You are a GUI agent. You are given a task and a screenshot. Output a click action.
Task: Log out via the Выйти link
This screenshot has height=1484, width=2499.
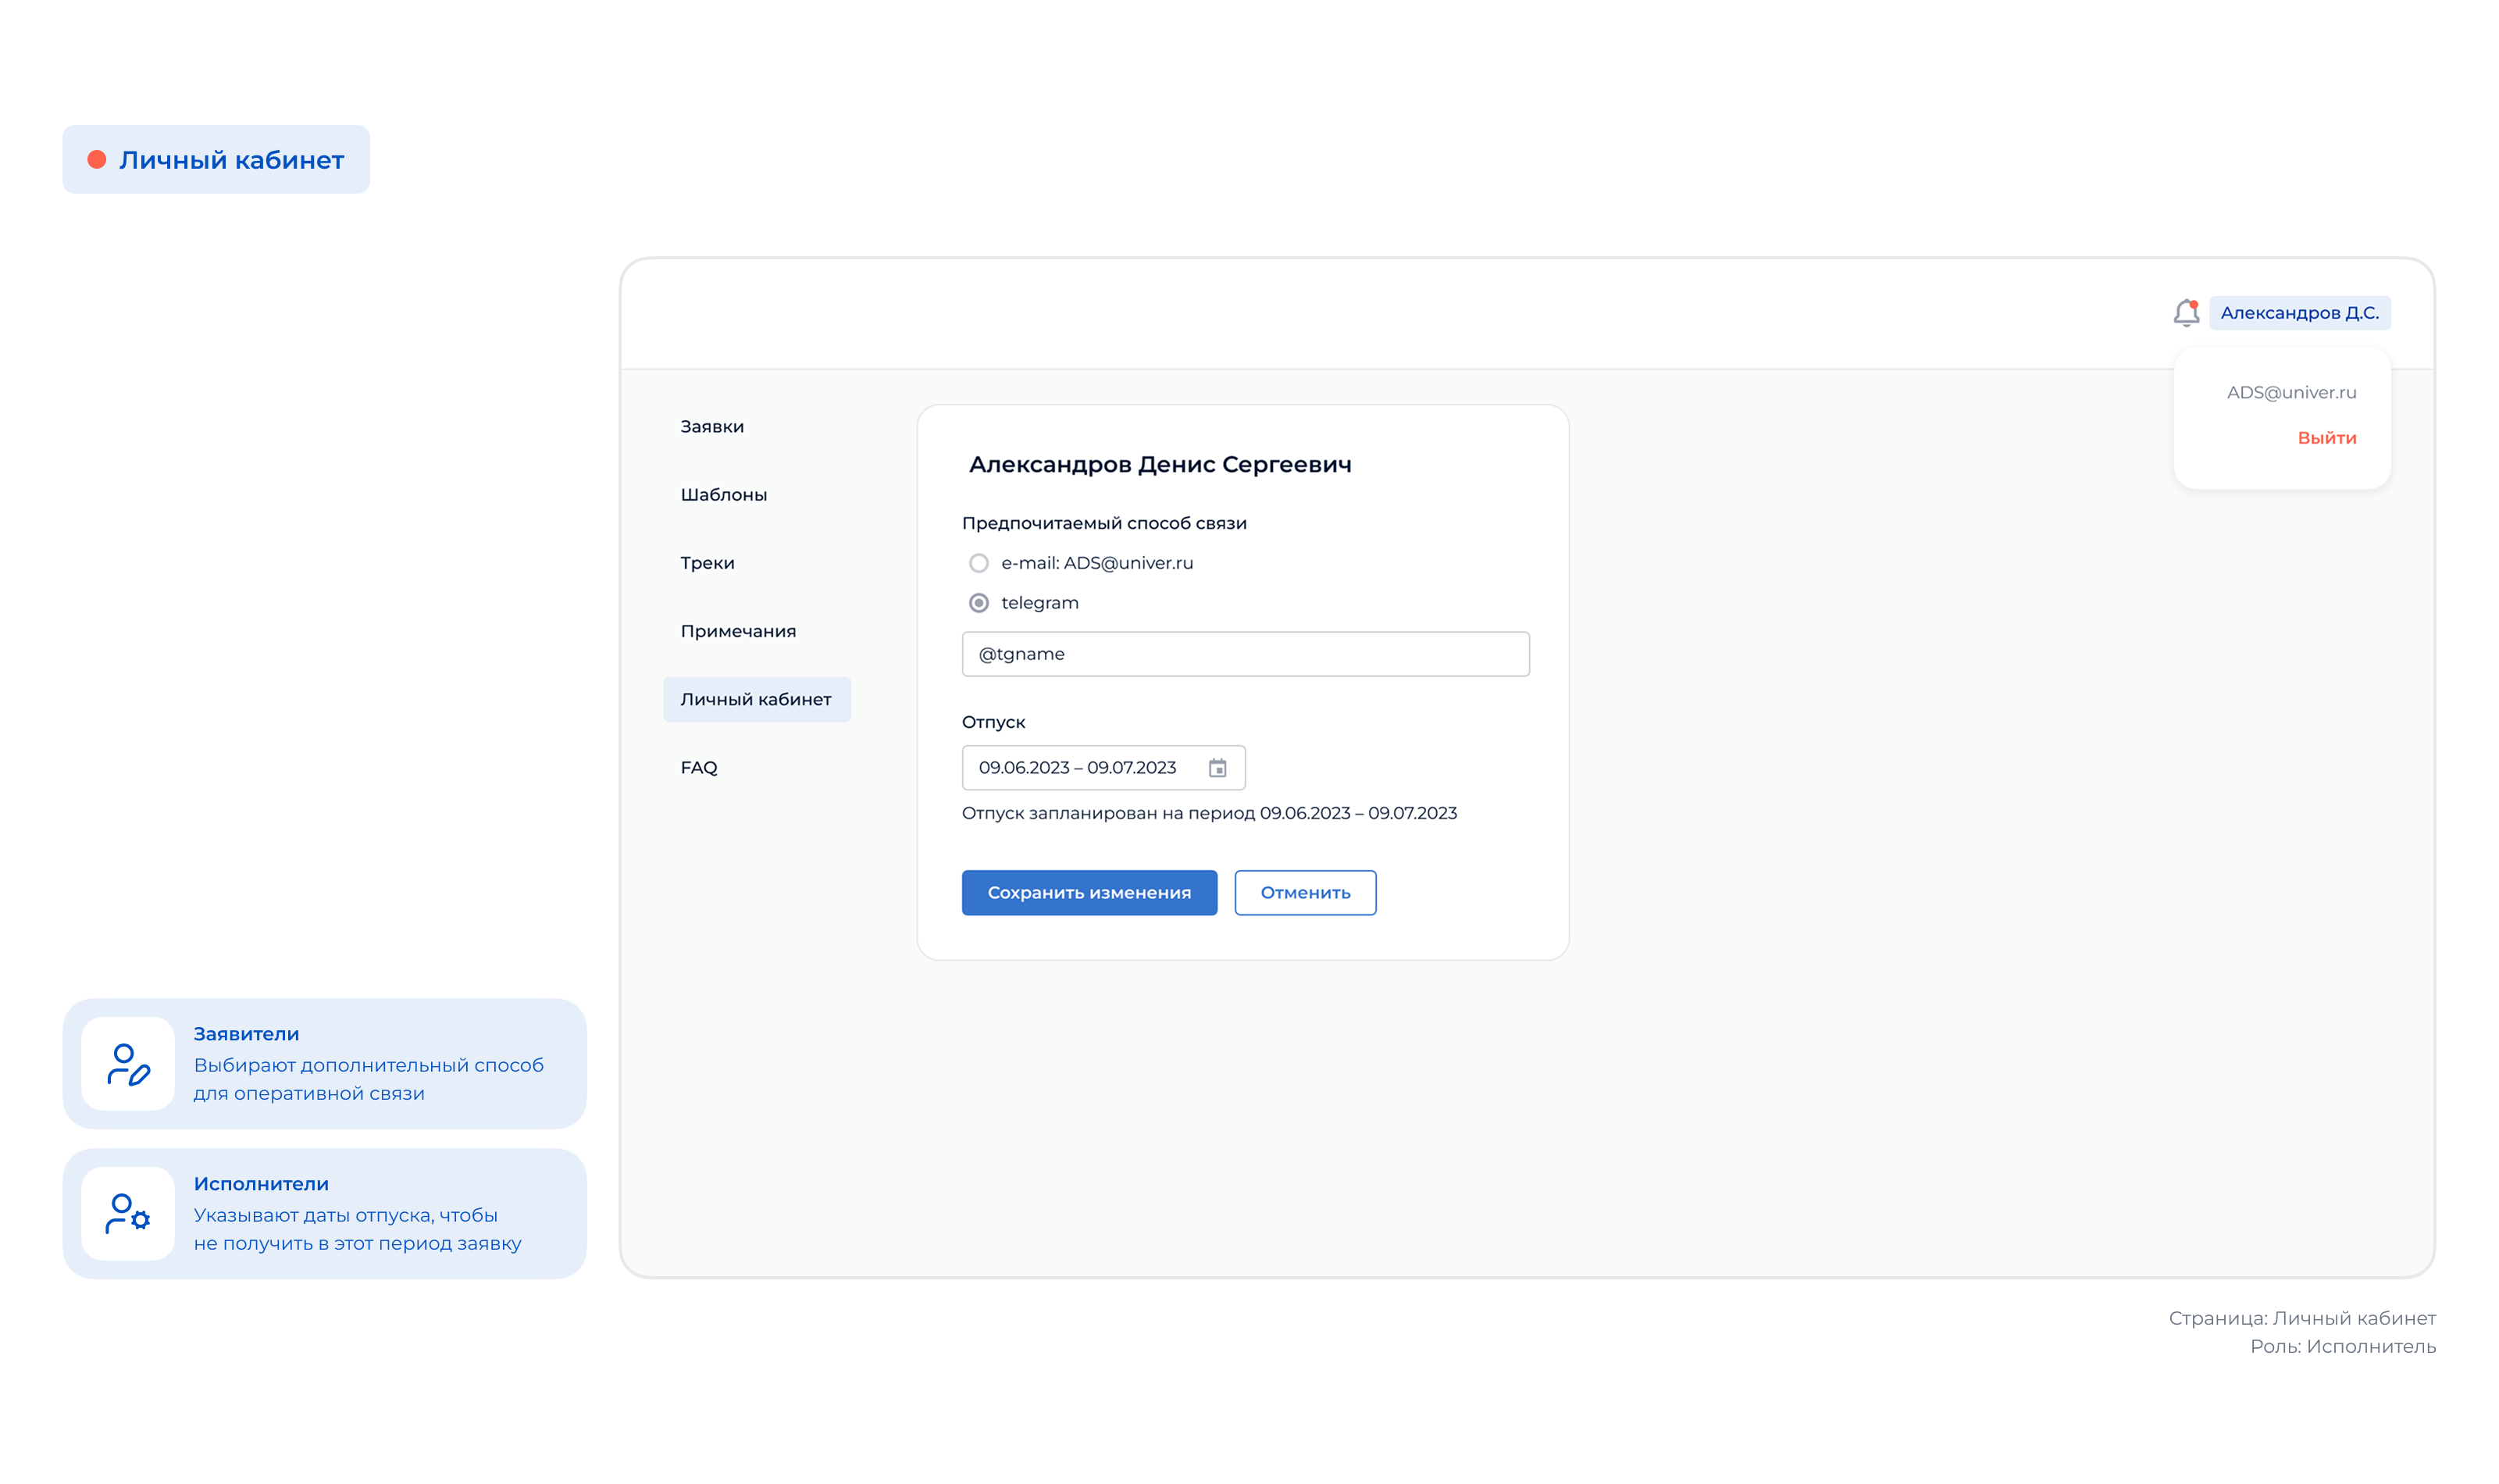(2328, 437)
